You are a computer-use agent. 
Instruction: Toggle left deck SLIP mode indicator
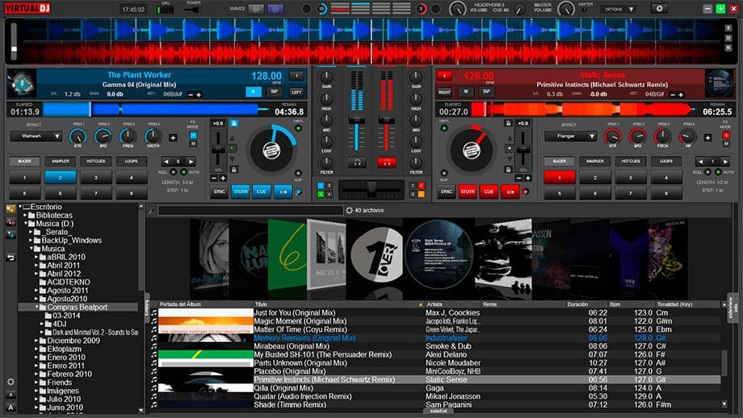click(x=298, y=173)
